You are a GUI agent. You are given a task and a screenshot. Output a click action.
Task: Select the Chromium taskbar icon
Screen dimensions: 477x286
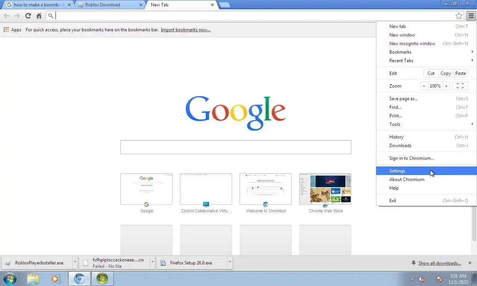(x=79, y=279)
